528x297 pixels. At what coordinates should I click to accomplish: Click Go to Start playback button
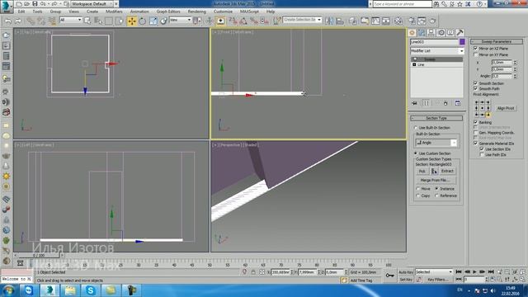tap(459, 271)
